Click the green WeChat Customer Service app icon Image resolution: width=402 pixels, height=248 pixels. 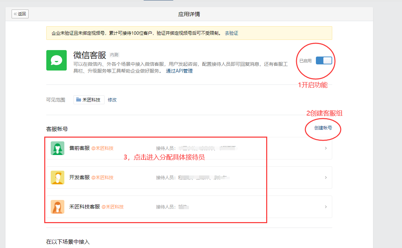(56, 60)
